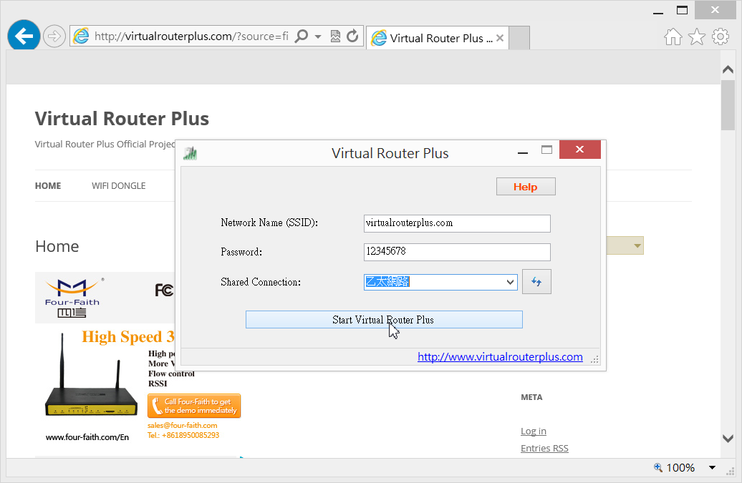Viewport: 742px width, 483px height.
Task: Click the High Speed banner heading
Action: [127, 336]
